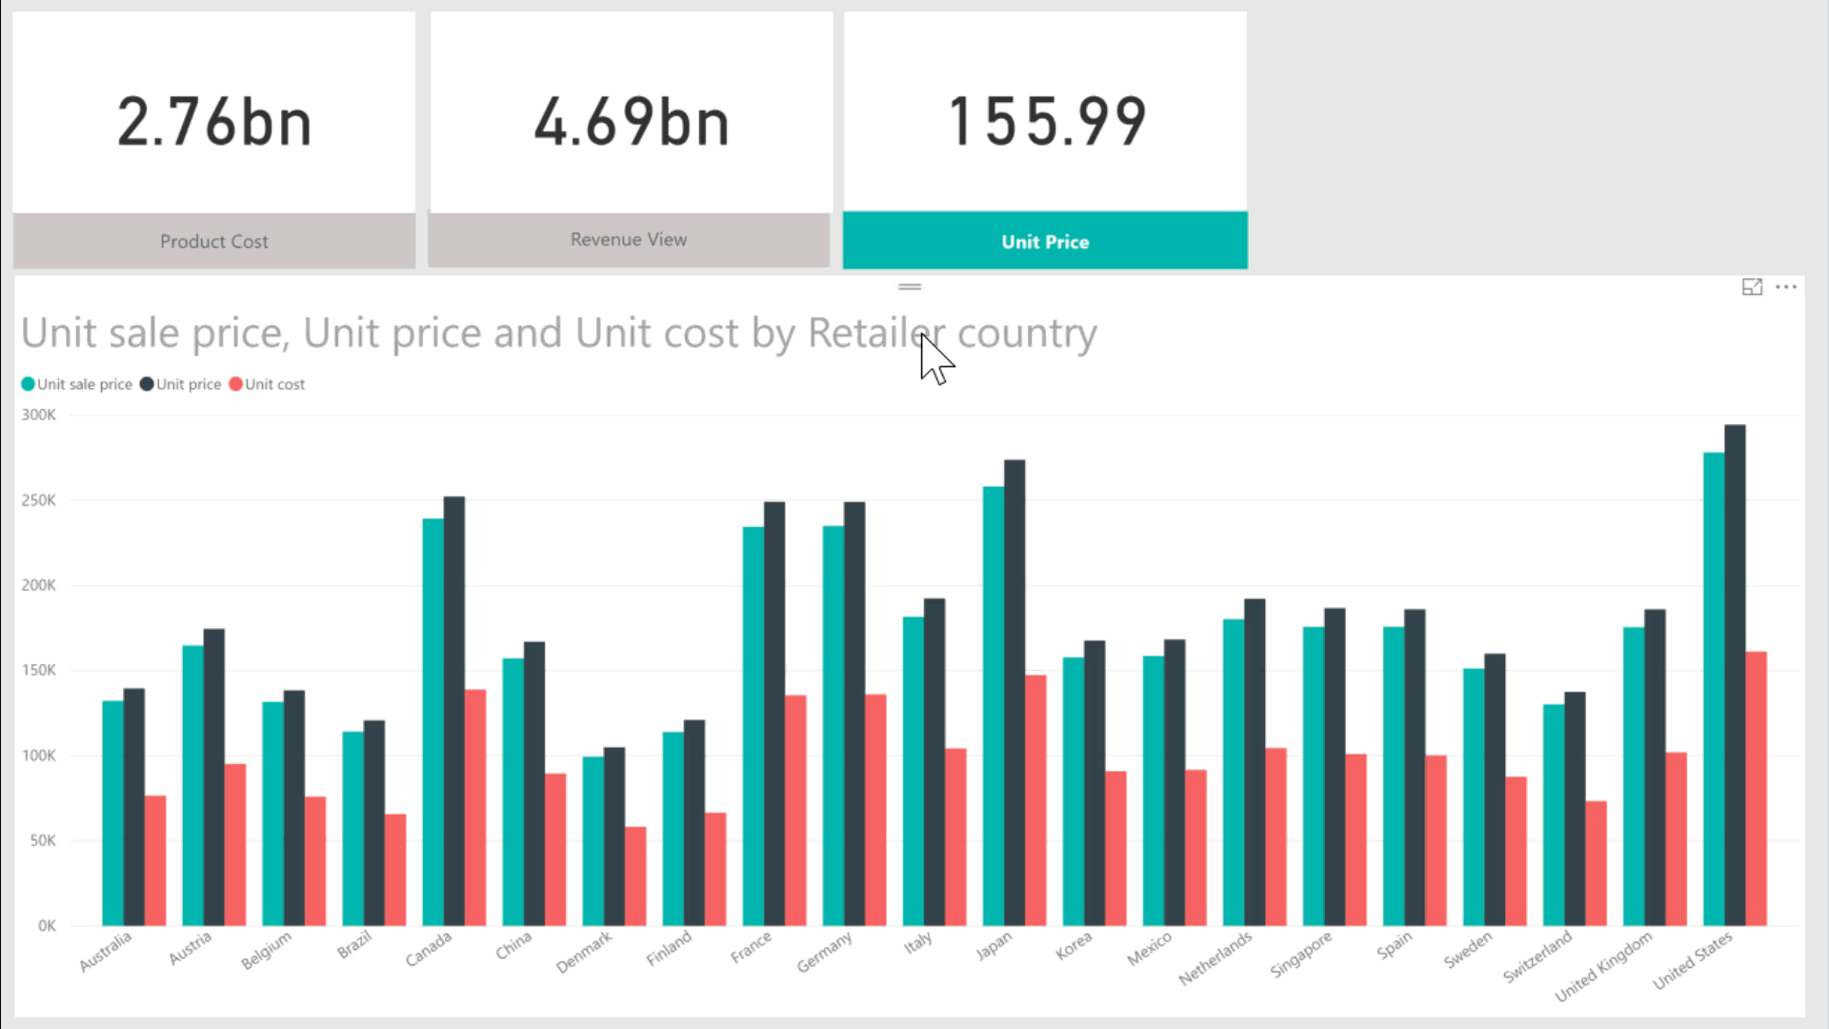Click the Netherlands axis label

click(x=1216, y=958)
